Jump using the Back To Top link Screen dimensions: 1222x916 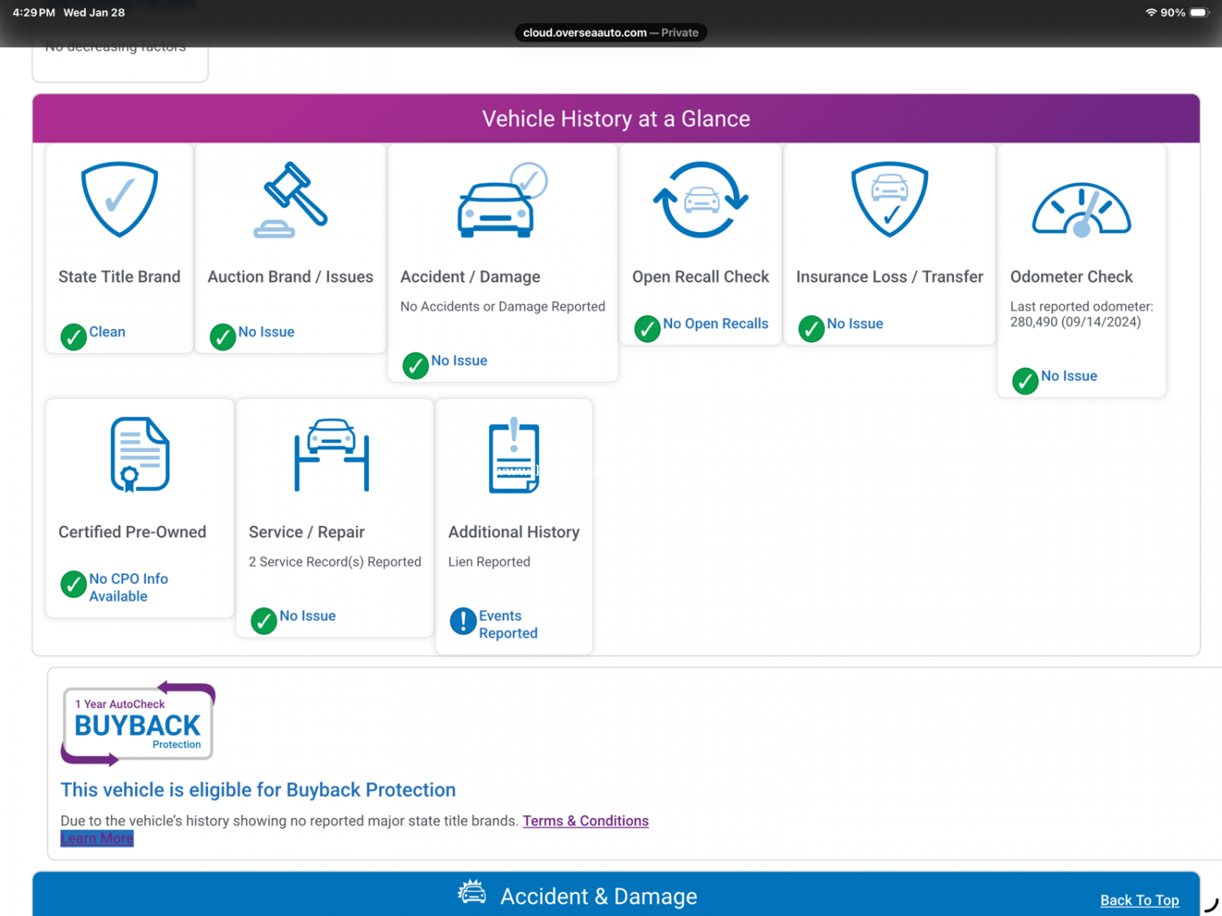pos(1139,900)
